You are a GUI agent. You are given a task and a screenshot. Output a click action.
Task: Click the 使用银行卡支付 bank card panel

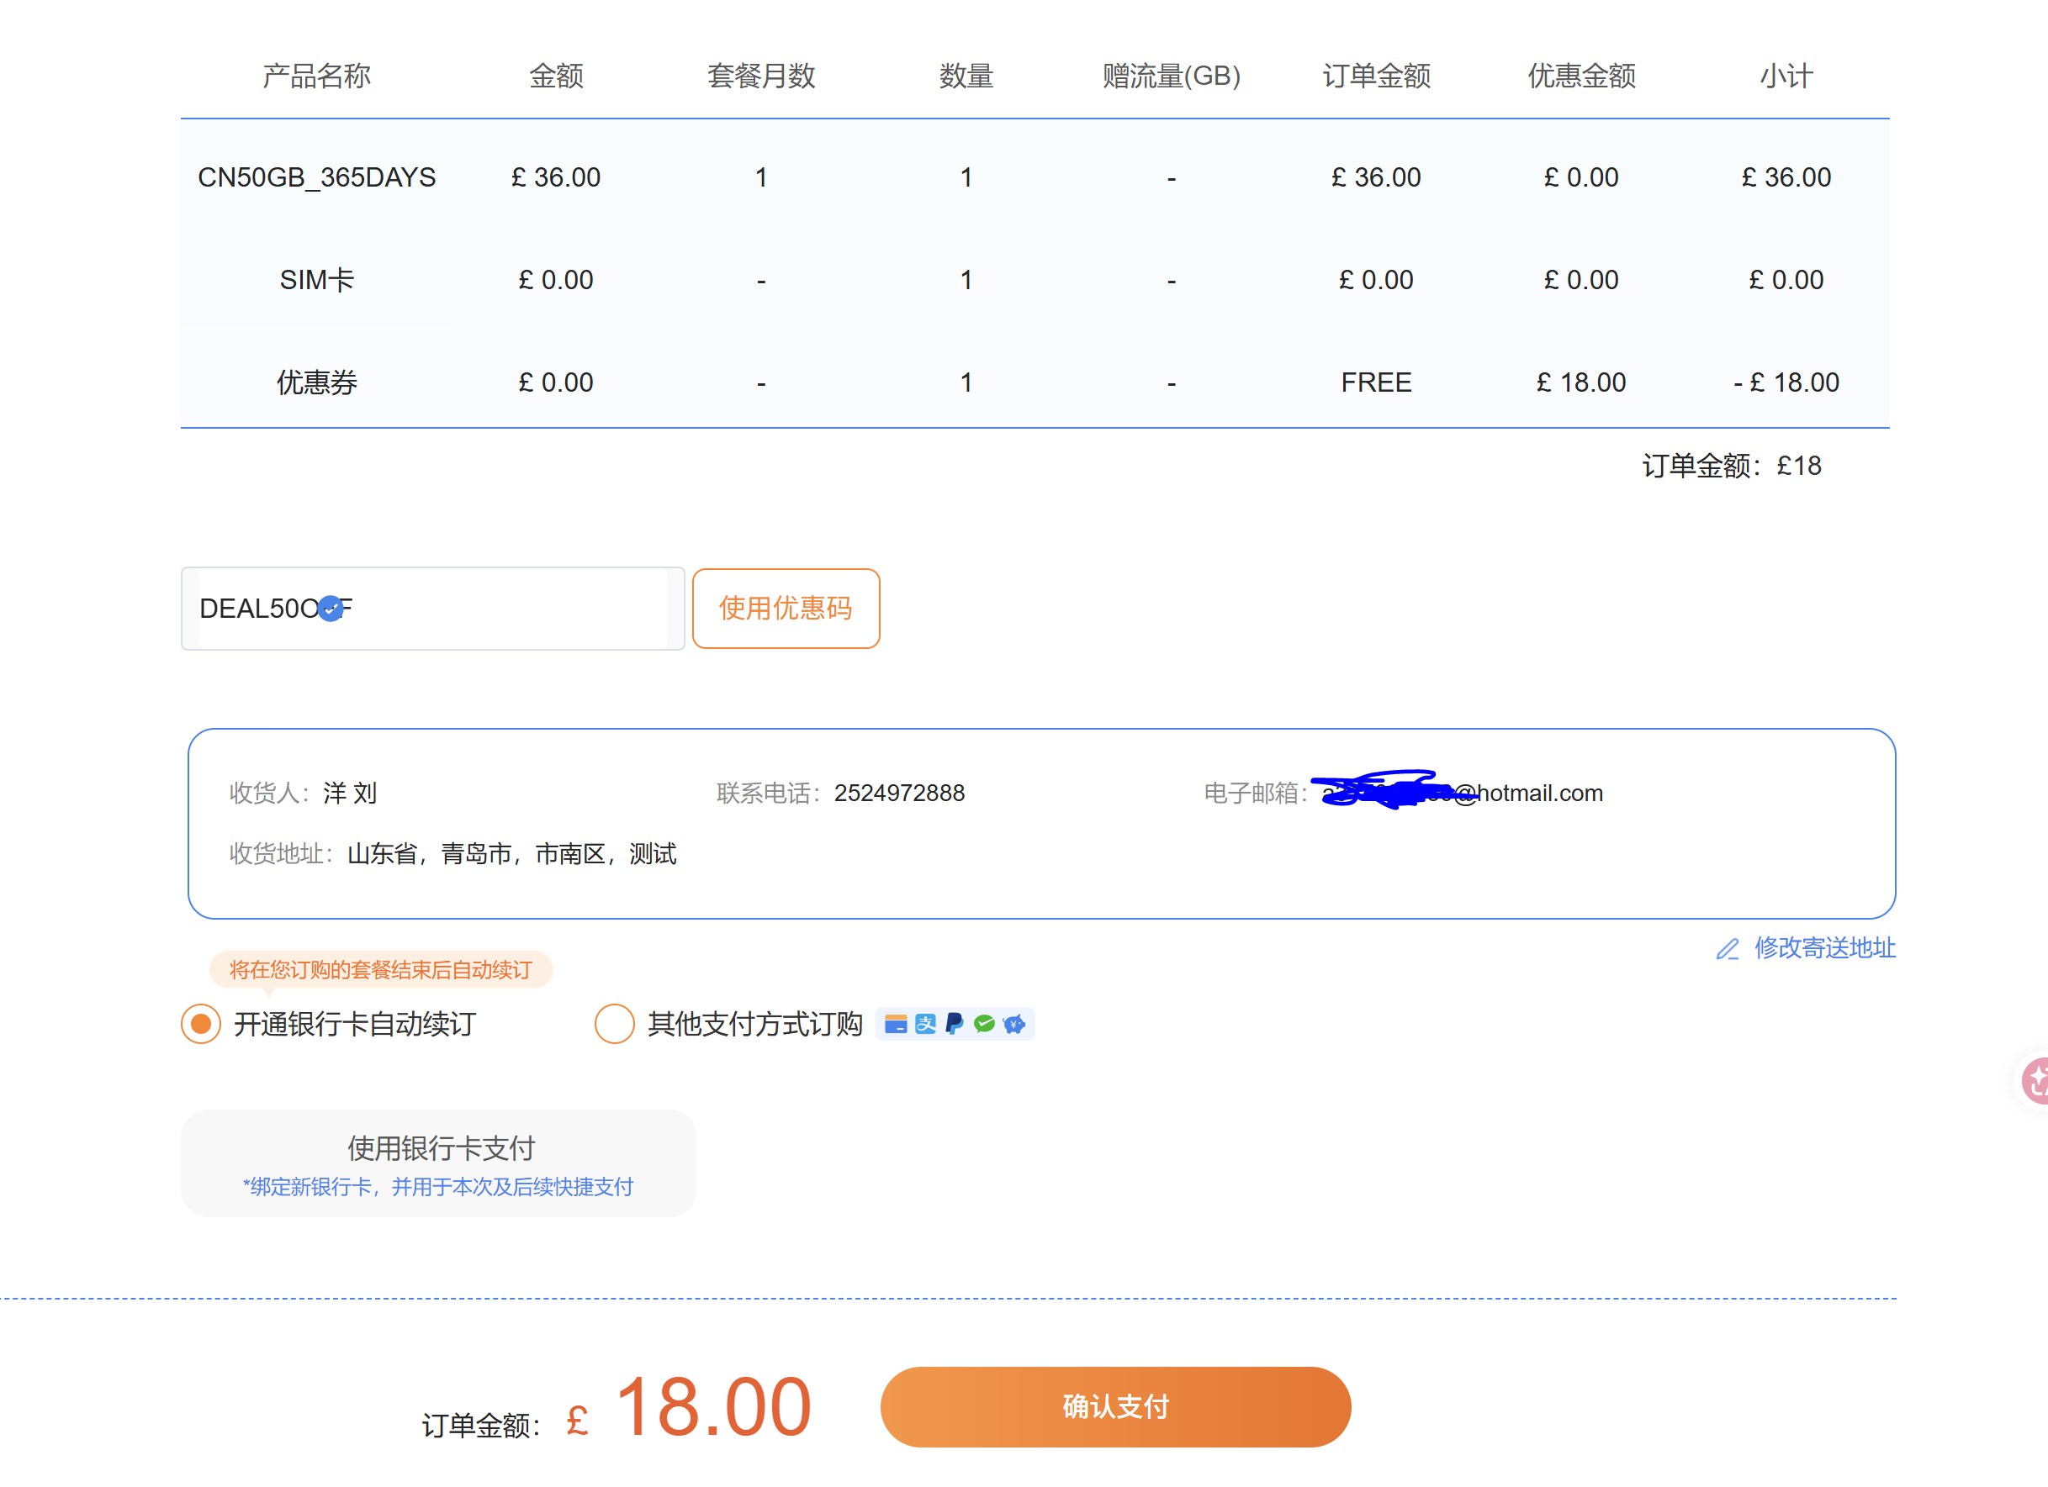click(438, 1163)
